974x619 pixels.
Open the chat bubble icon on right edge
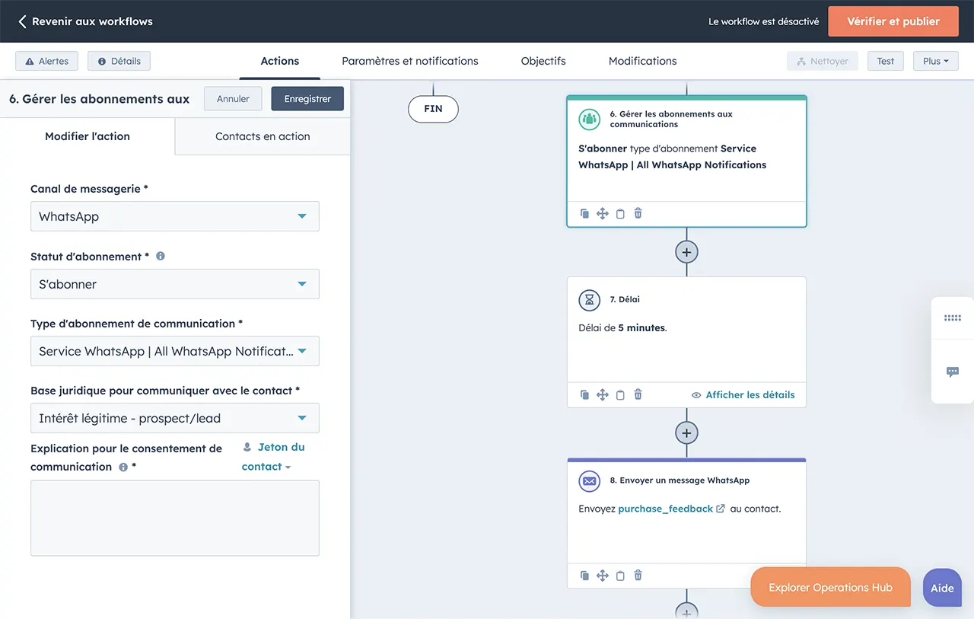[x=952, y=372]
